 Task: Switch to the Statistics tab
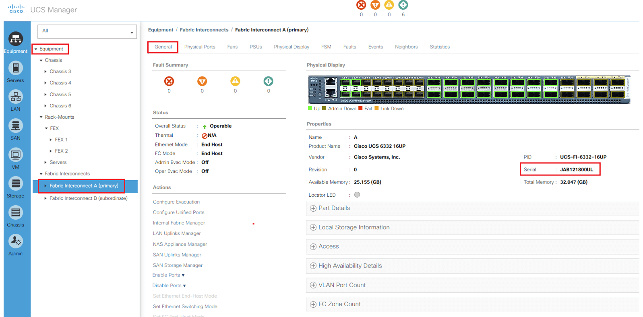pyautogui.click(x=440, y=47)
